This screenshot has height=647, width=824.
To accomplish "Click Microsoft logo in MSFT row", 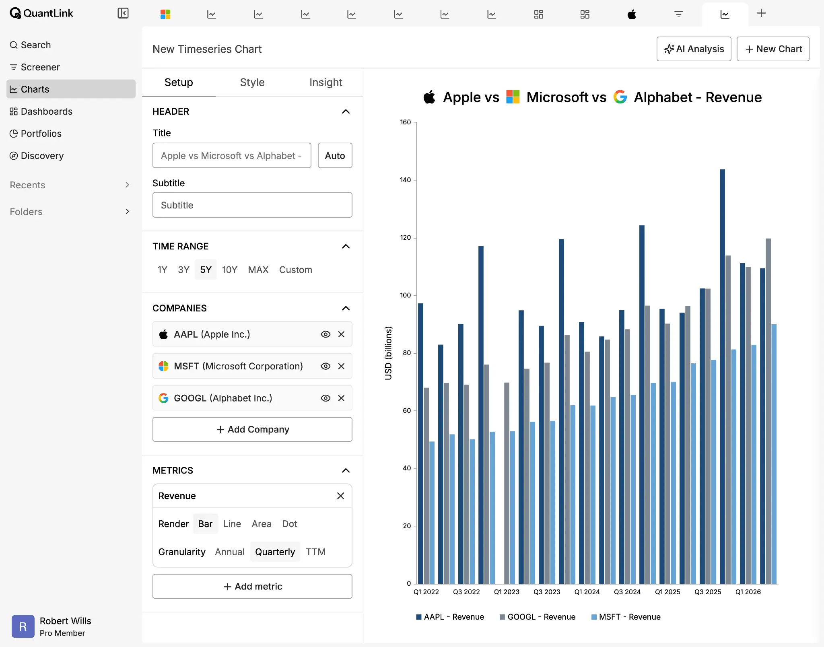I will click(x=163, y=366).
